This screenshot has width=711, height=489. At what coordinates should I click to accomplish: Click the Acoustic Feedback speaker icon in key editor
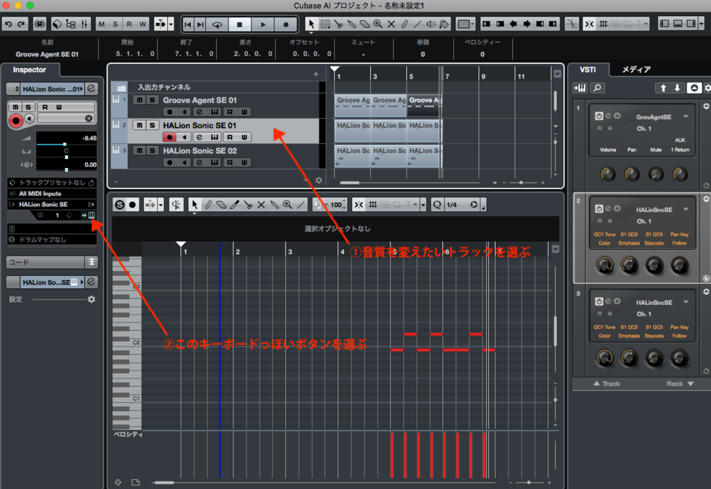tap(176, 205)
